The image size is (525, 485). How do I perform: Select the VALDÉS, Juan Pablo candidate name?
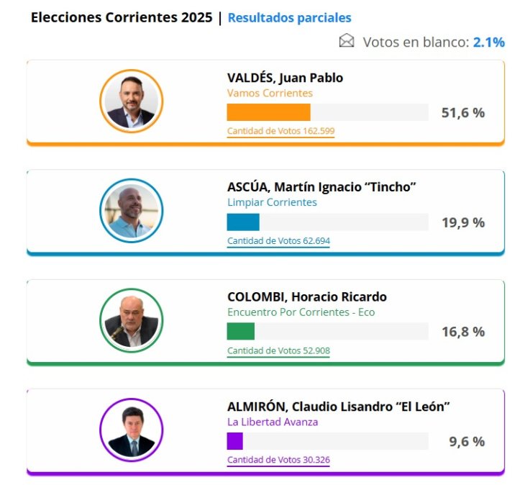pos(285,78)
